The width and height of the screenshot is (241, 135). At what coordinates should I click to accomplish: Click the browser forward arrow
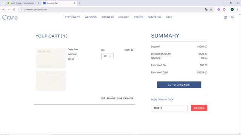pyautogui.click(x=9, y=9)
